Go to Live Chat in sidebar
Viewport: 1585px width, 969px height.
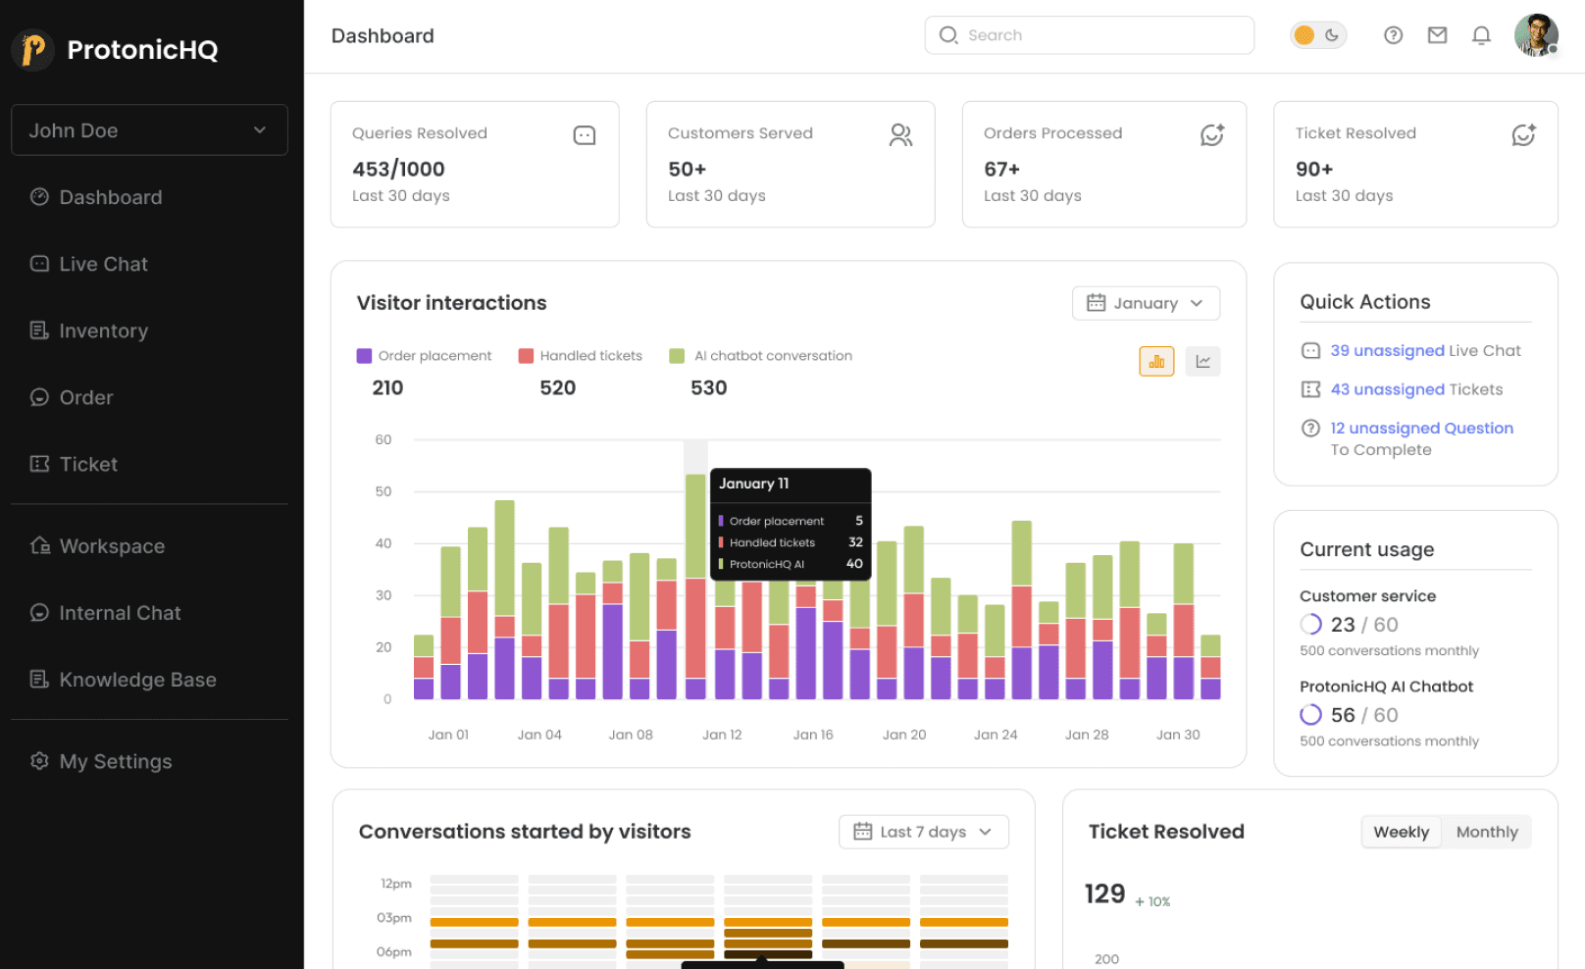103,264
